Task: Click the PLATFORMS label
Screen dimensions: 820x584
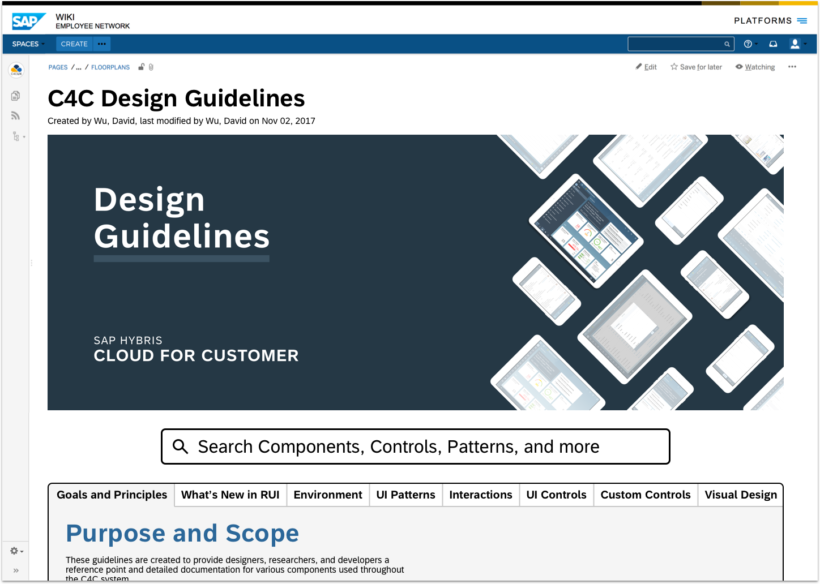Action: click(763, 21)
